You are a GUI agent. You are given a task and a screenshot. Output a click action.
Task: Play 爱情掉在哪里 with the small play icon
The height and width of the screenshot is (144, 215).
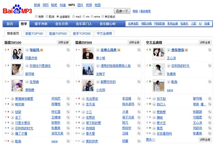tap(12, 99)
